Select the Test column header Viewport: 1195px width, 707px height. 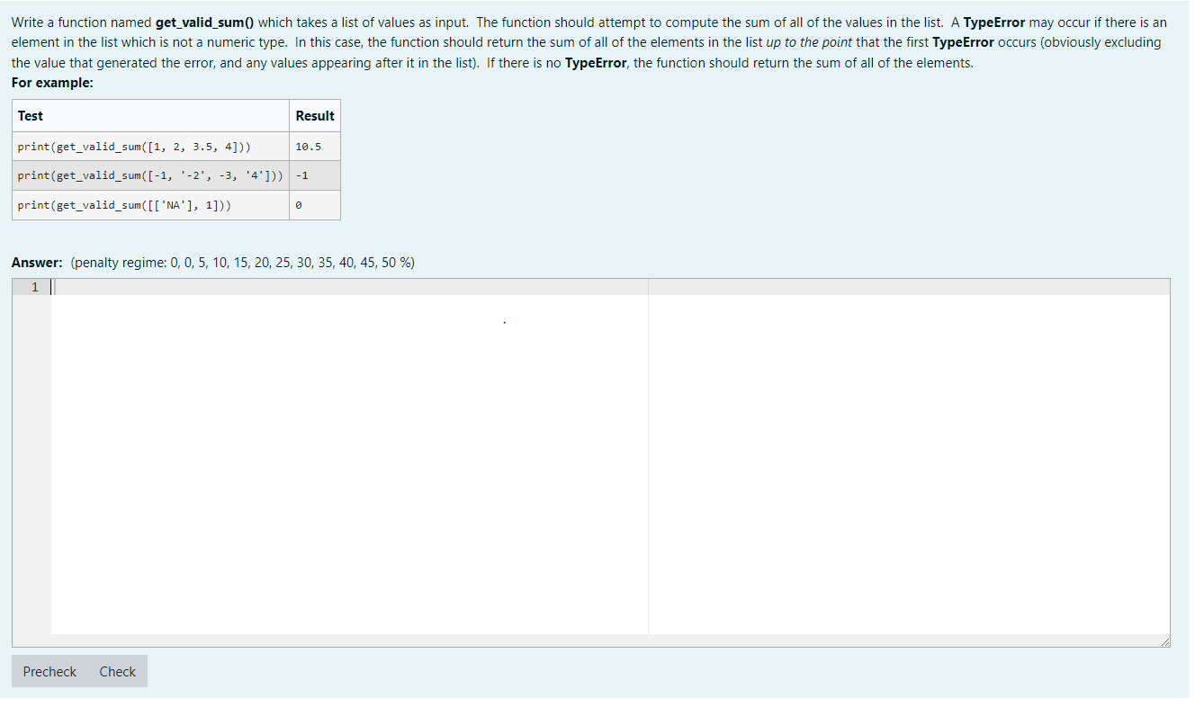pos(30,115)
